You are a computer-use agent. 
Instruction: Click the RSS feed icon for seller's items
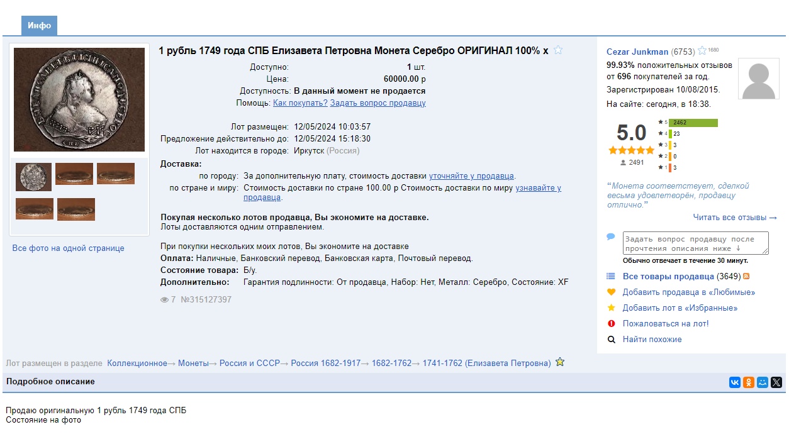tap(747, 277)
